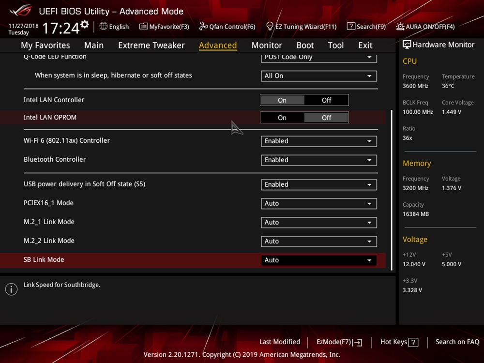Switch to the Extreme Tweaker tab
The width and height of the screenshot is (484, 363).
(x=151, y=45)
